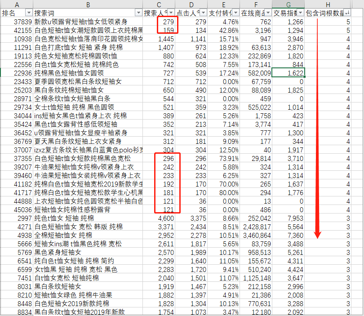The image size is (364, 316).
Task: Open the 在线商品 column filter dropdown
Action: coord(268,13)
